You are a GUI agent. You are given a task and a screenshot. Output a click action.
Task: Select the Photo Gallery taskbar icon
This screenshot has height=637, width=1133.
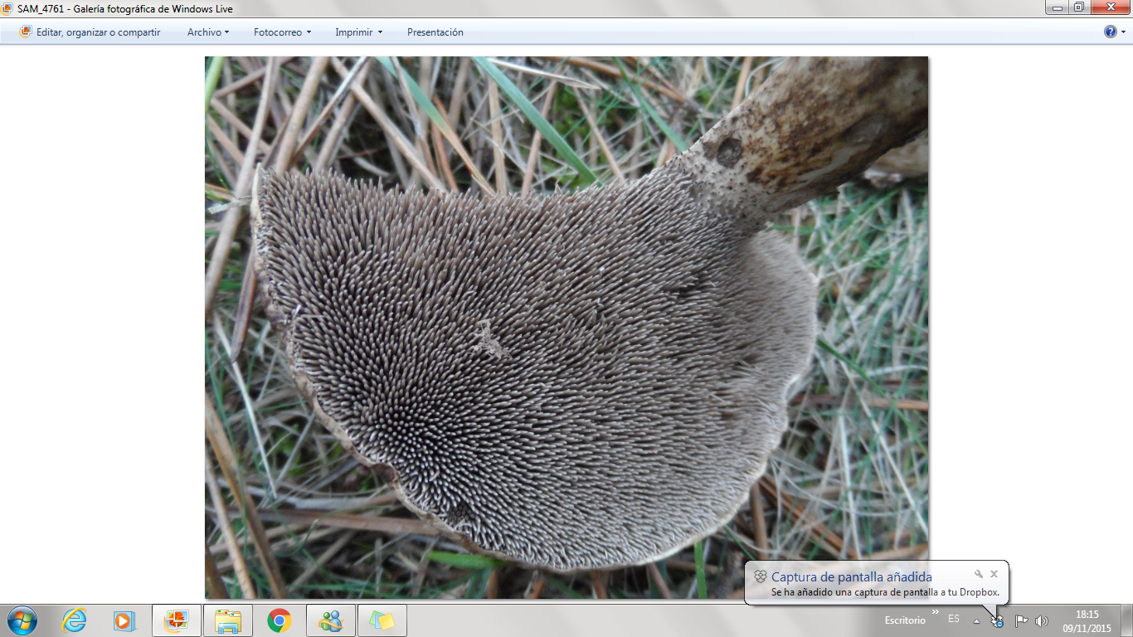(177, 620)
